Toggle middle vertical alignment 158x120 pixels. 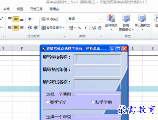point(16,19)
